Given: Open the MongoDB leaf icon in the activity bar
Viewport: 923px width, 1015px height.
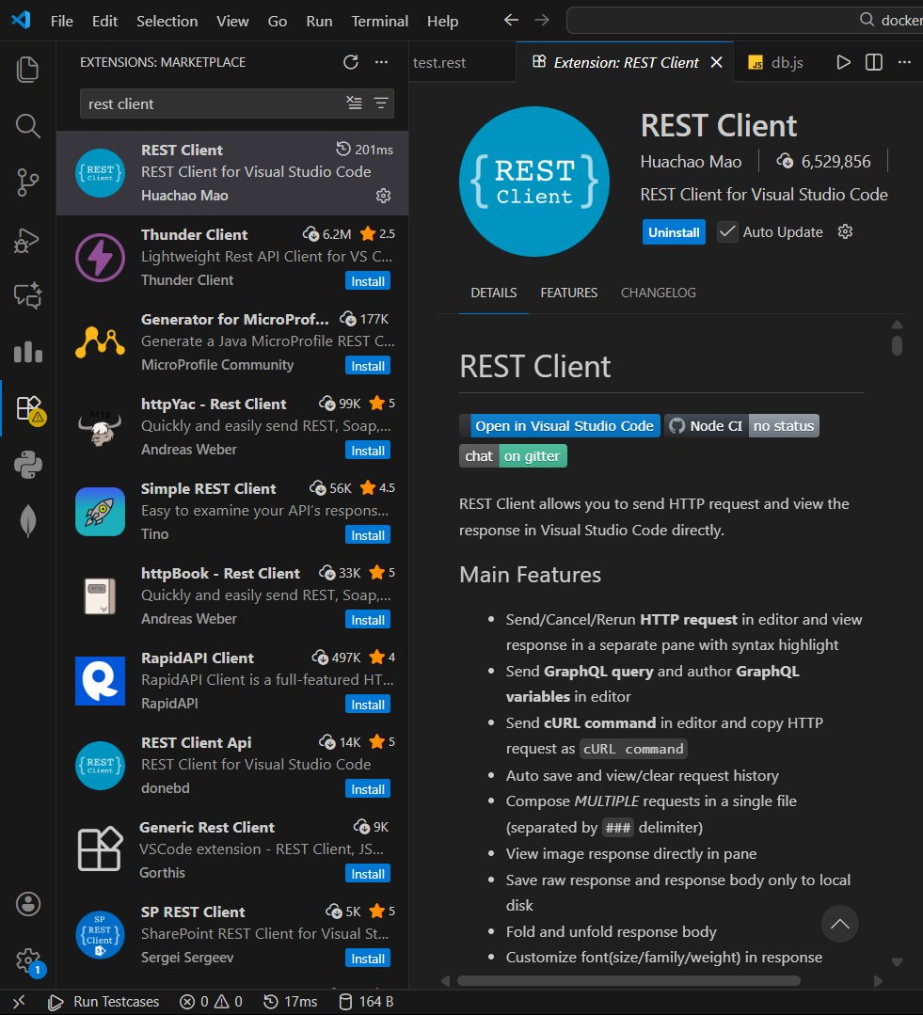Looking at the screenshot, I should coord(27,519).
